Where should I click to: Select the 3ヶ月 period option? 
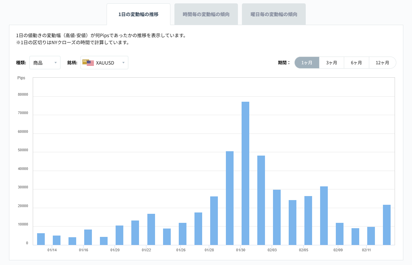point(331,63)
